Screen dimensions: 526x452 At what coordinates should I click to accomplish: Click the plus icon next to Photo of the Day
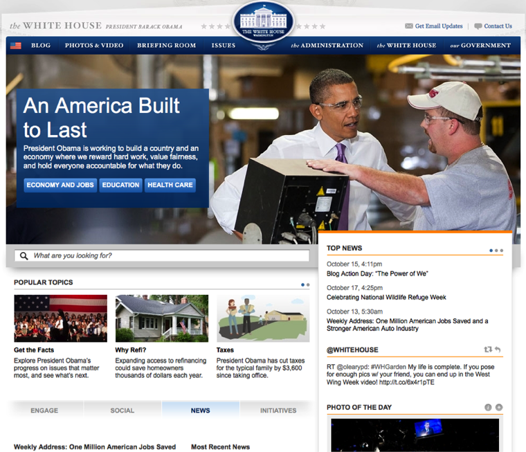tap(499, 408)
